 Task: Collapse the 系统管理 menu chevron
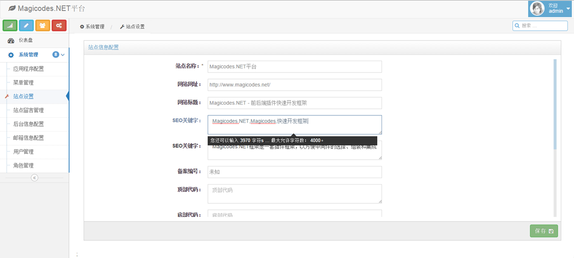pyautogui.click(x=62, y=55)
